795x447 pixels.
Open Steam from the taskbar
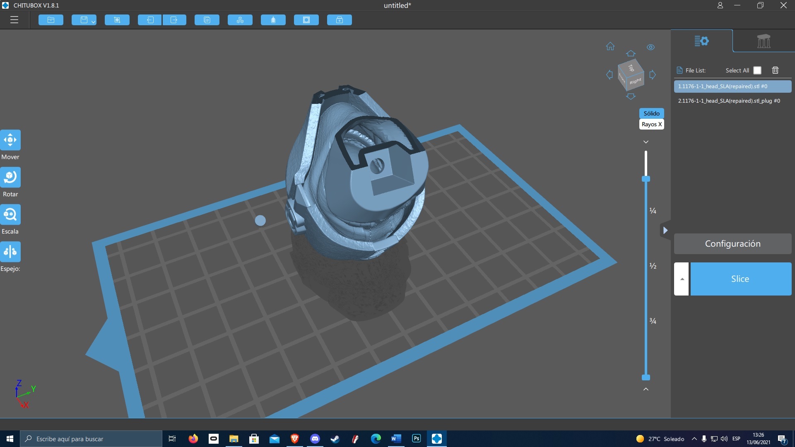click(335, 439)
